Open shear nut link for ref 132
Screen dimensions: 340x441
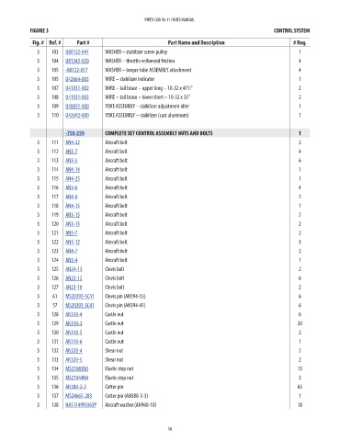pos(74,351)
